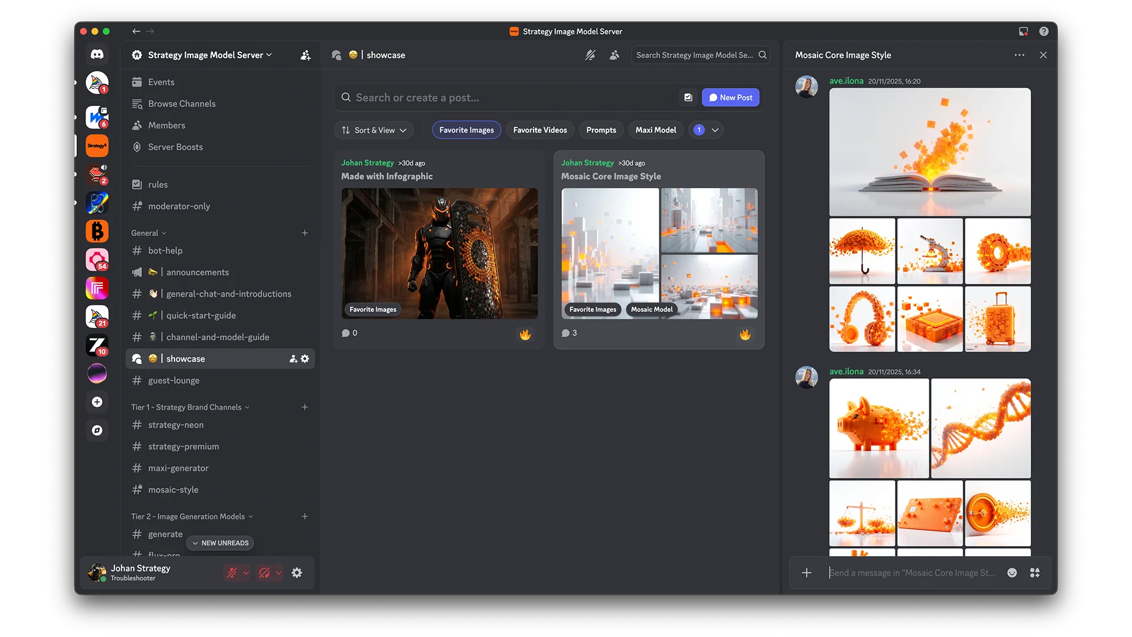1132x637 pixels.
Task: Open more options in Mosaic Core thread
Action: click(1019, 55)
